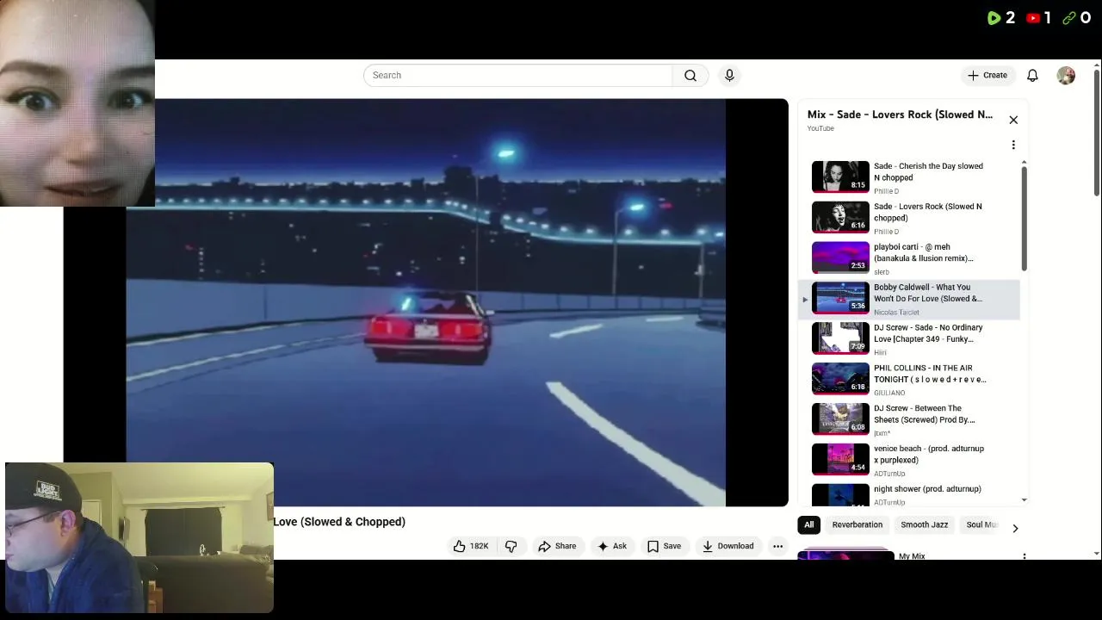The width and height of the screenshot is (1102, 620).
Task: Open GIULIANO channel name
Action: pyautogui.click(x=889, y=393)
